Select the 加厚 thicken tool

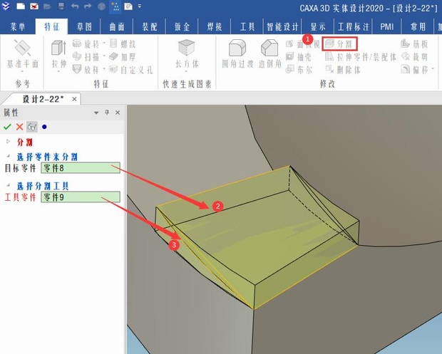pyautogui.click(x=123, y=57)
